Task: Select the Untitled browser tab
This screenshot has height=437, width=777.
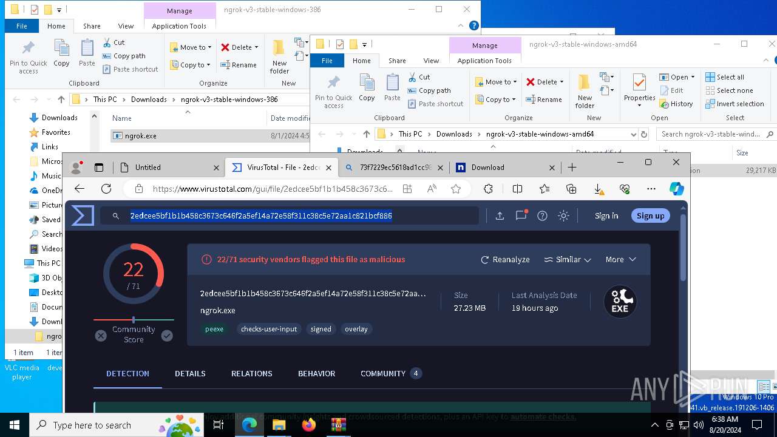Action: [170, 168]
